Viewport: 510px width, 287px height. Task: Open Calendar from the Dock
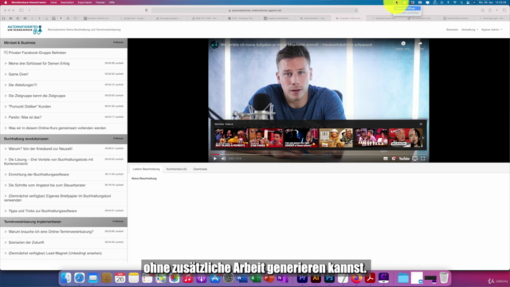click(120, 278)
